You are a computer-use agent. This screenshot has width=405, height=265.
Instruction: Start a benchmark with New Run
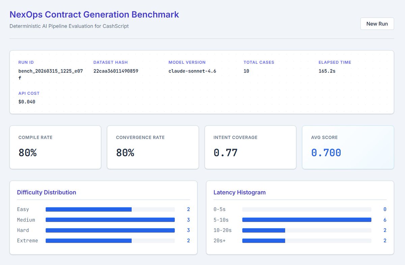tap(377, 24)
